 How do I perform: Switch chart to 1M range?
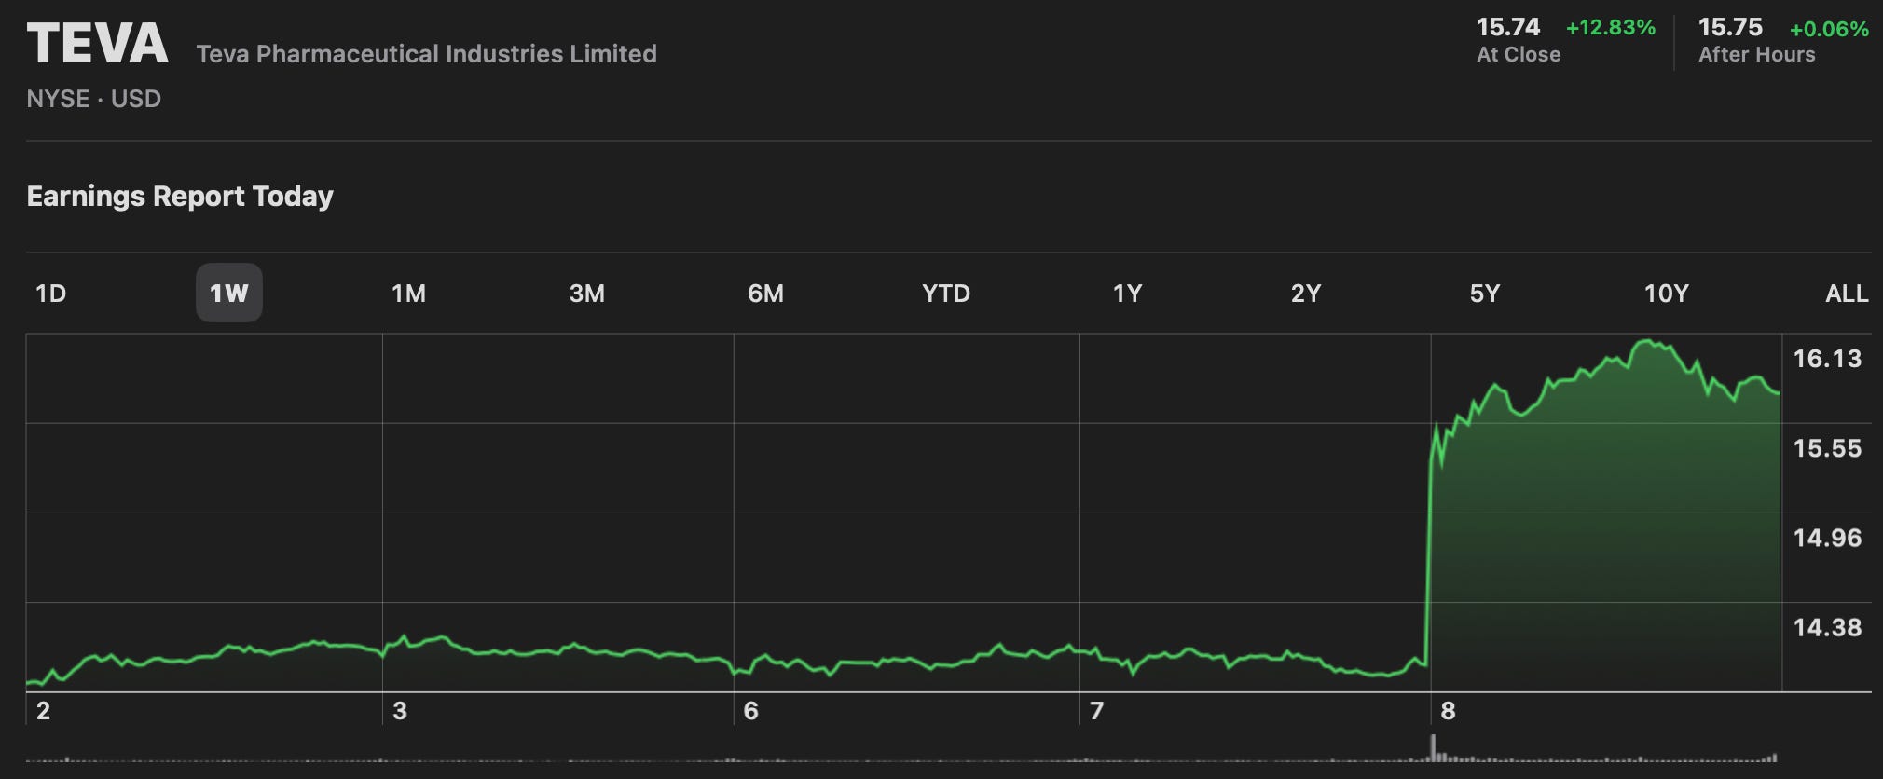(x=408, y=294)
